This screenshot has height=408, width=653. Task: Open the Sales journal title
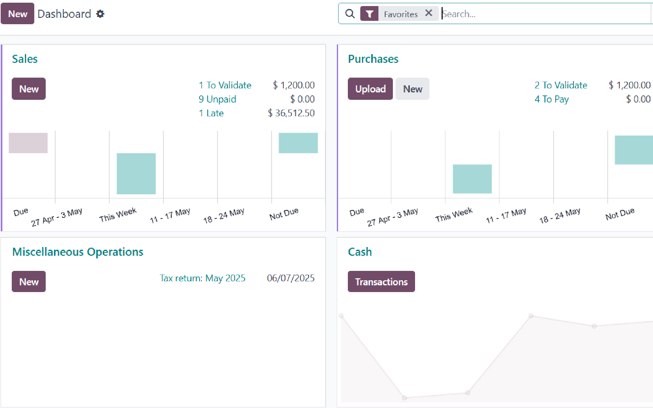coord(25,59)
